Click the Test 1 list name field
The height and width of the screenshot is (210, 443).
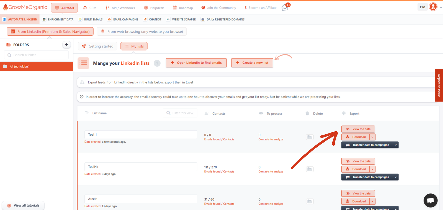[141, 135]
